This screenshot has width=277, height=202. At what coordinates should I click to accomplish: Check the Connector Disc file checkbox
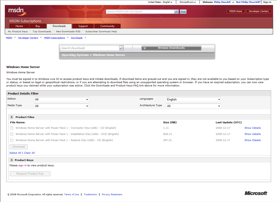coord(12,128)
